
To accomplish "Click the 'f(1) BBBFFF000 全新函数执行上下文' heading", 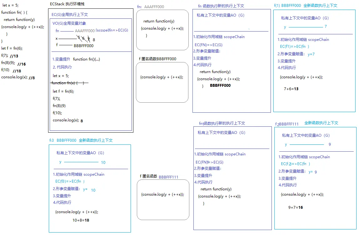I will coord(306,6).
